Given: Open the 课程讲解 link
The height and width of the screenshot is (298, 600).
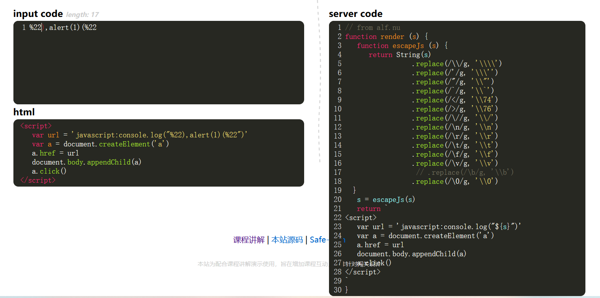Looking at the screenshot, I should [249, 240].
